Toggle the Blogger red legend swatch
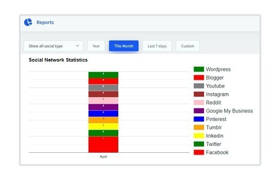Image resolution: width=277 pixels, height=181 pixels. pos(199,78)
